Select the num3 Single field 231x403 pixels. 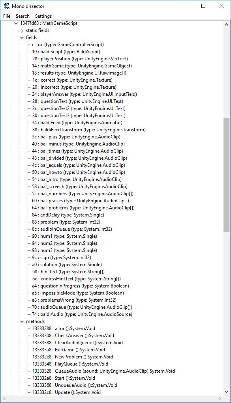coord(65,250)
